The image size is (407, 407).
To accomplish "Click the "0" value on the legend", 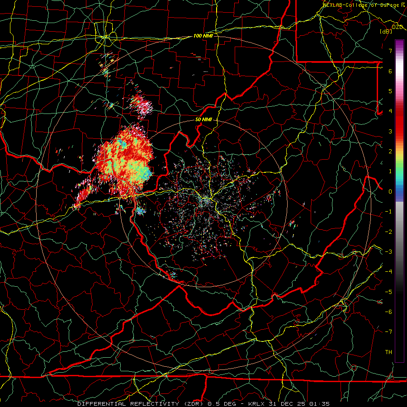I will 390,192.
